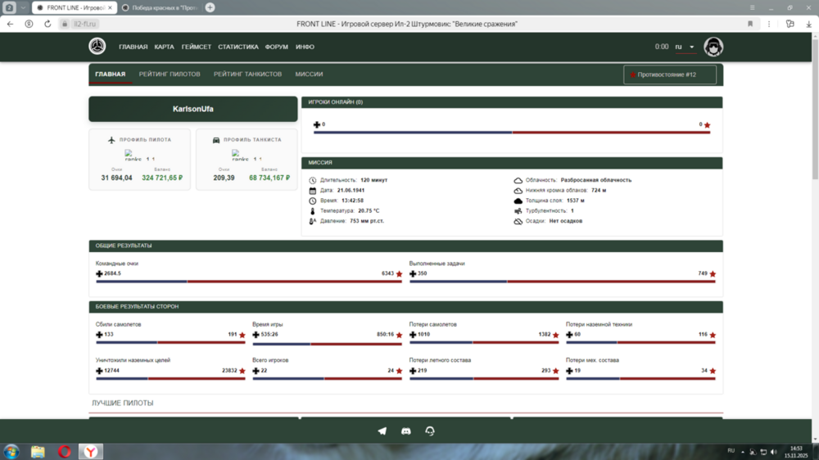
Task: Open the Discord link in footer
Action: tap(405, 431)
